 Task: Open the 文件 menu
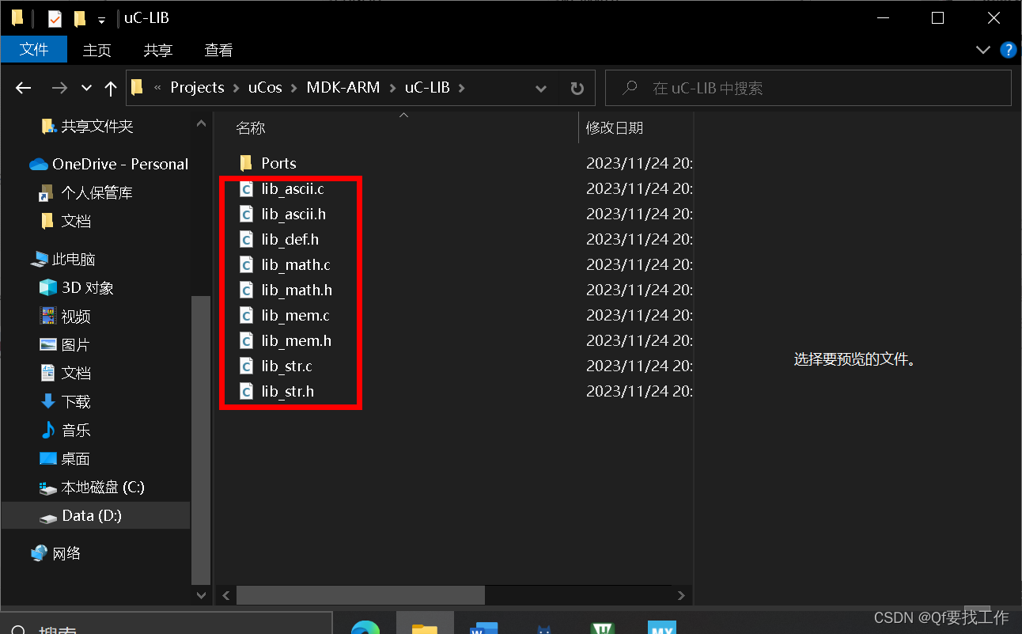click(34, 50)
